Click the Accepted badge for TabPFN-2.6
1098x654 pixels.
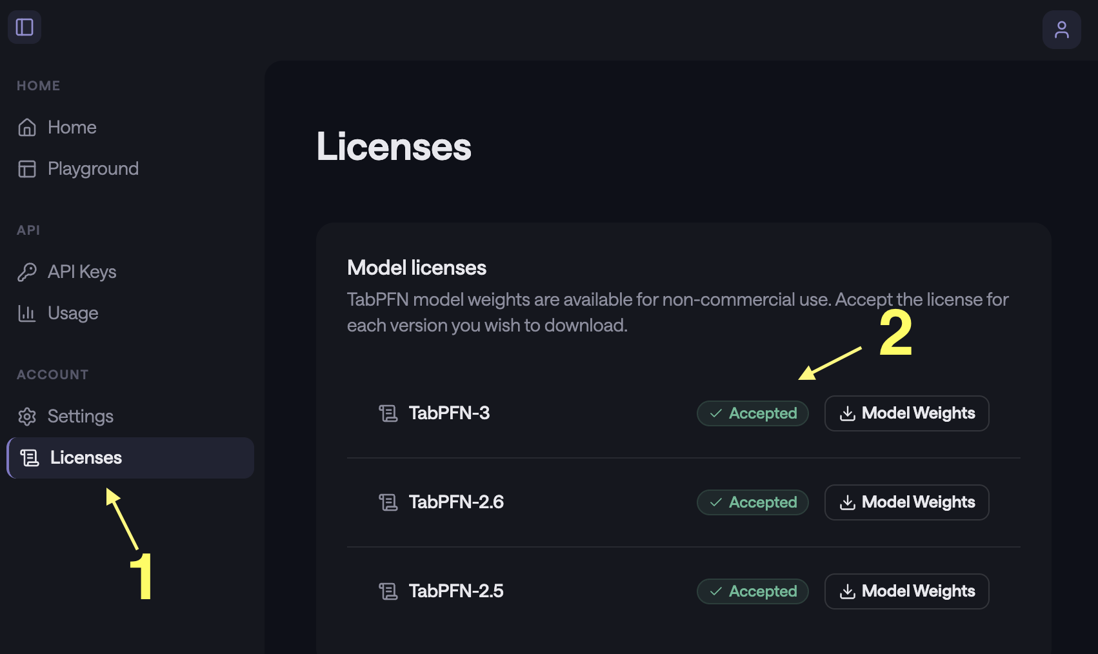753,502
